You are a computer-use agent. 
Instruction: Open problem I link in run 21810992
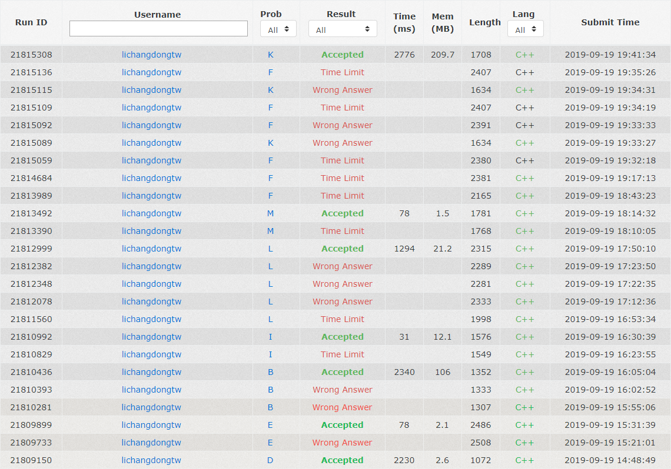271,337
